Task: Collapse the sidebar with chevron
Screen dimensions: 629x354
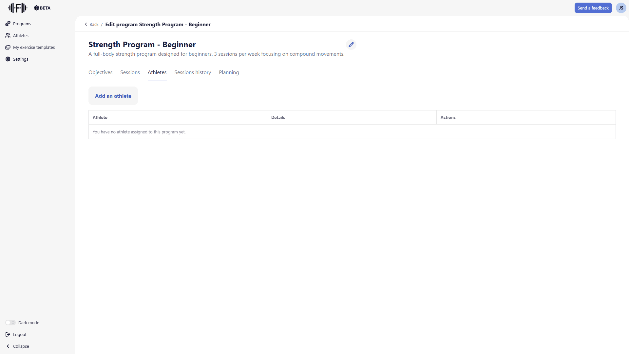Action: click(8, 346)
